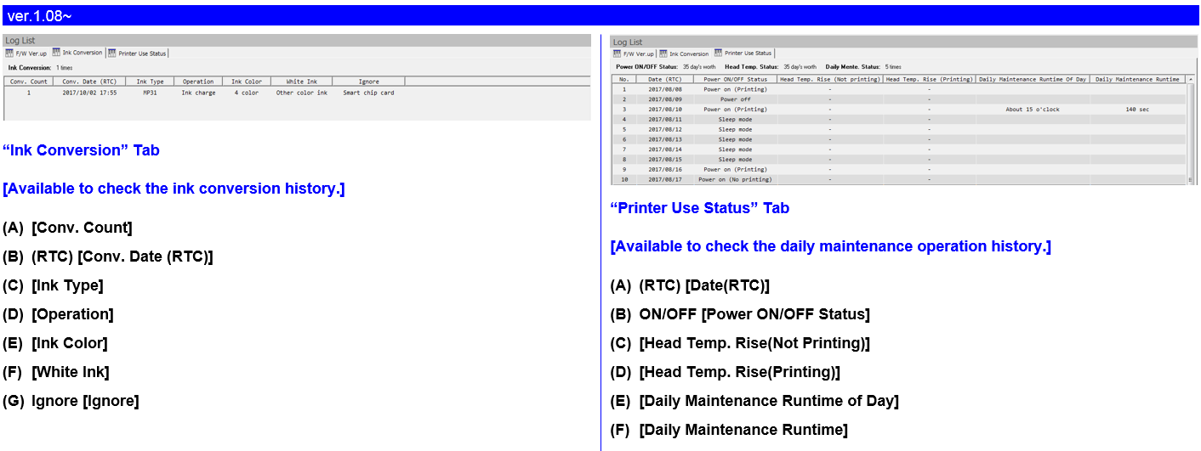Sort by the Conv. Count column header
Screen dimensions: 1201x451
28,82
